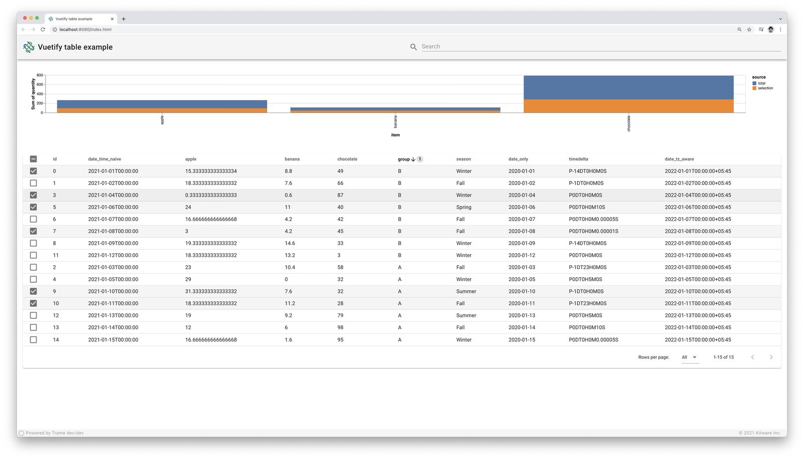The image size is (804, 459).
Task: Open the browser reading list icon
Action: pos(761,30)
